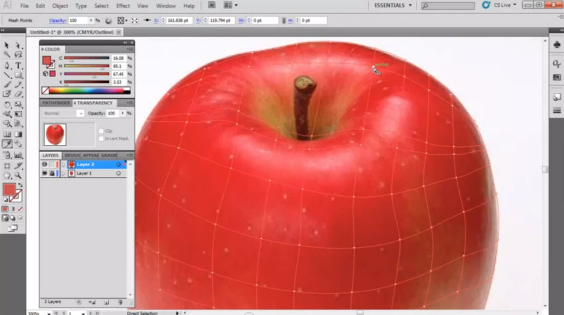
Task: Open the Effect menu
Action: tap(123, 6)
